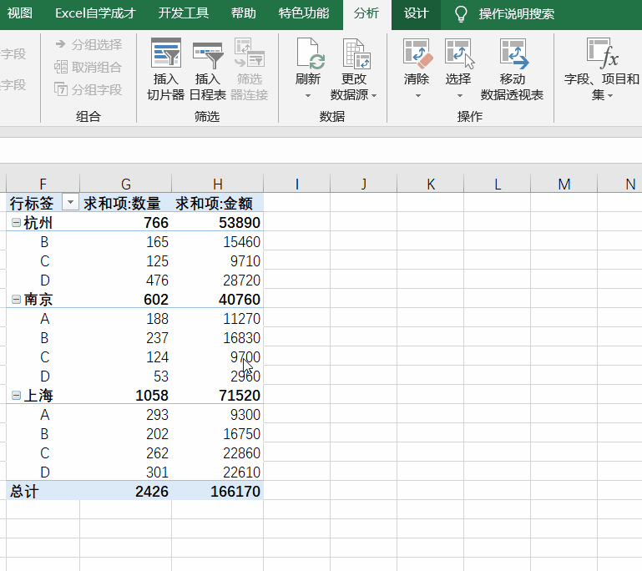This screenshot has width=642, height=571.
Task: Open the 特色功能 tab
Action: tap(304, 13)
